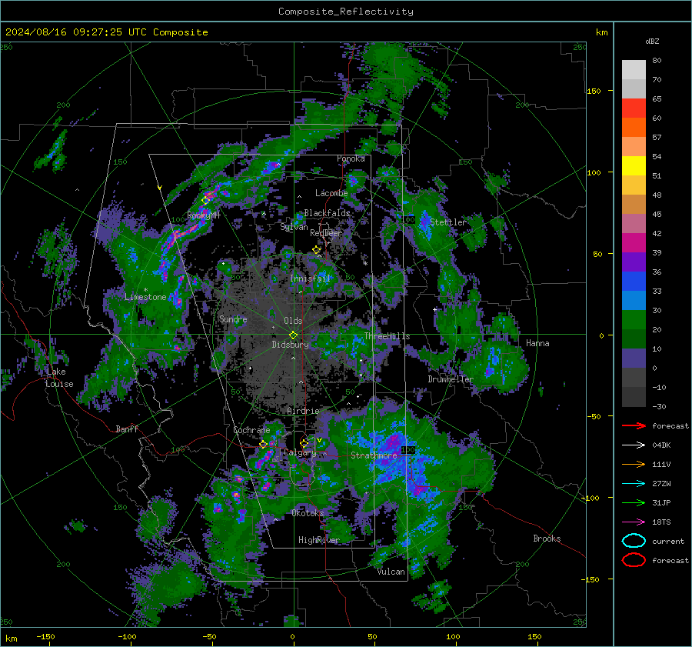
Task: Click the yellow diamond marker below RedDeer
Action: click(x=316, y=250)
